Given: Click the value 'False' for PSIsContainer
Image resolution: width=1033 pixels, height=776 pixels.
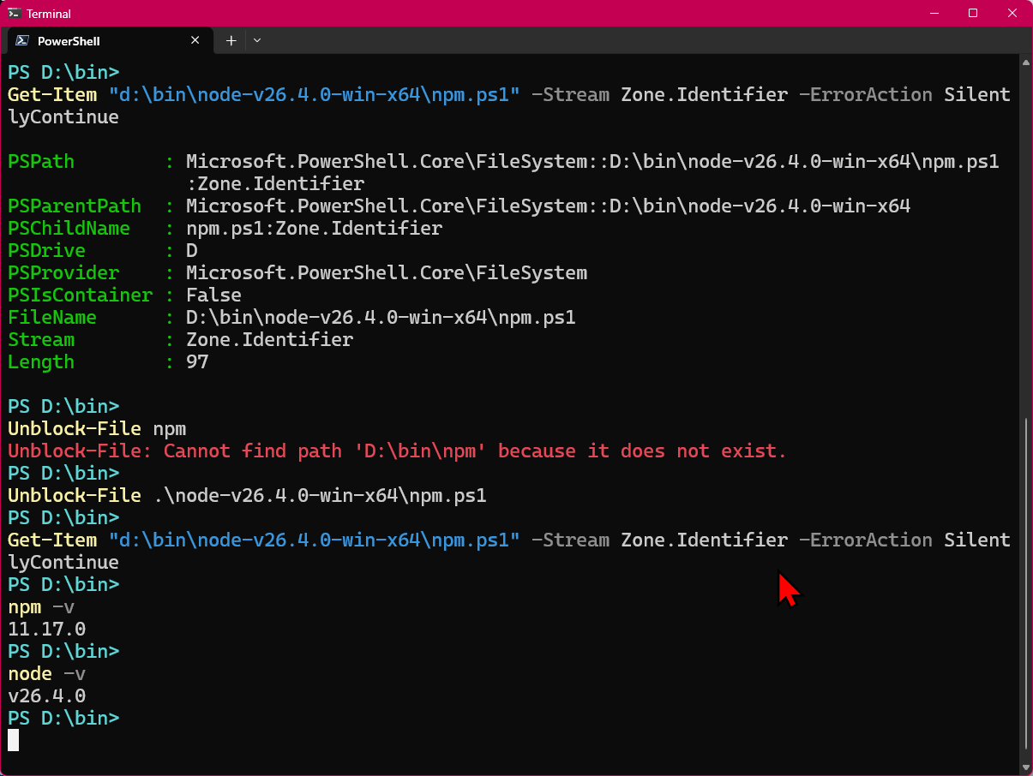Looking at the screenshot, I should pyautogui.click(x=214, y=295).
